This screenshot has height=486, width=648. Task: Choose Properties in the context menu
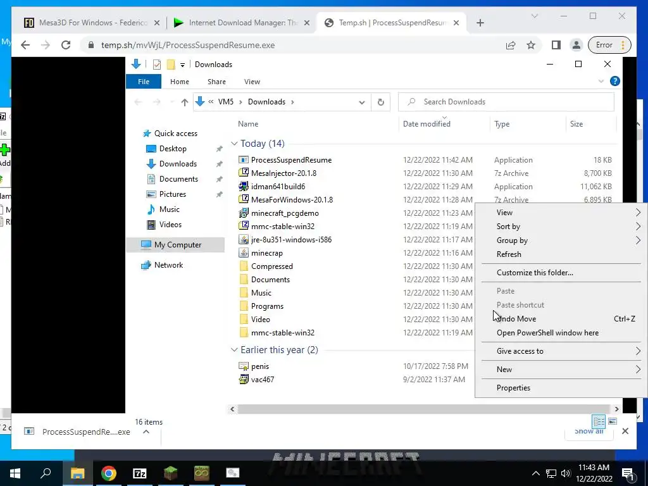click(x=561, y=388)
